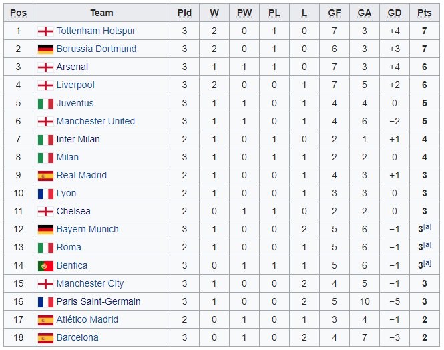This screenshot has width=444, height=350.
Task: Open footnote [a] in Bayern Munich's points
Action: click(427, 227)
